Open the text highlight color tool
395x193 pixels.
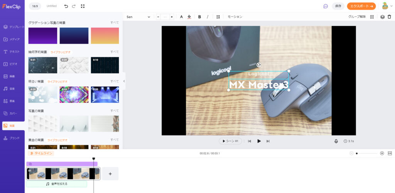189,17
